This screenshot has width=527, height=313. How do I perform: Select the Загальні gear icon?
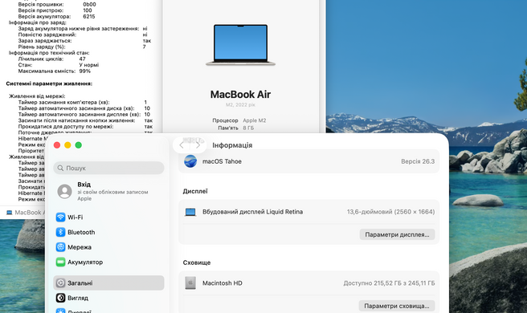pos(60,283)
